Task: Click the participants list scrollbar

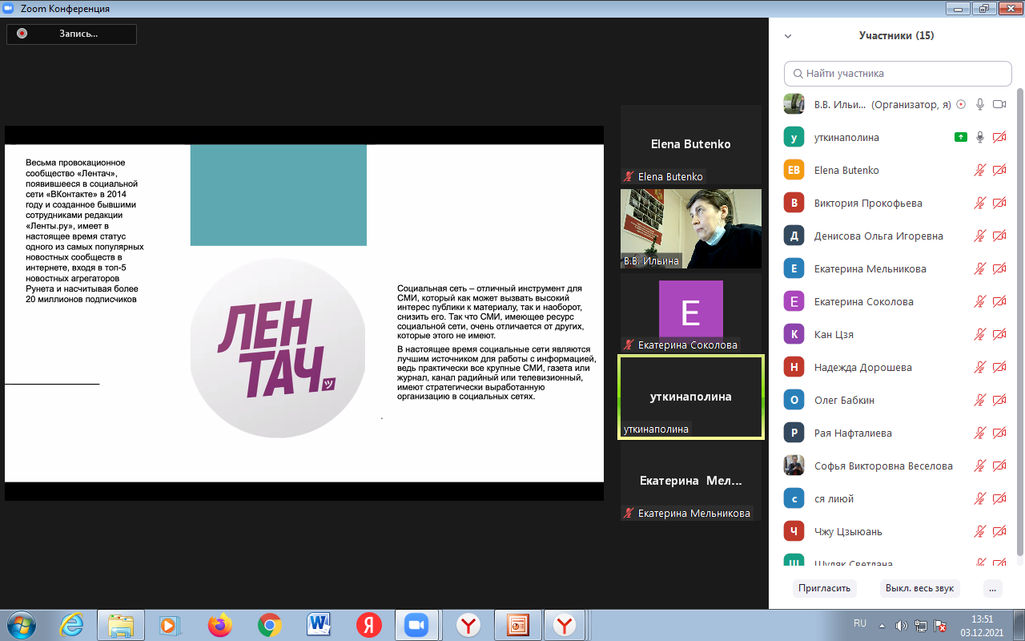Action: [1019, 320]
